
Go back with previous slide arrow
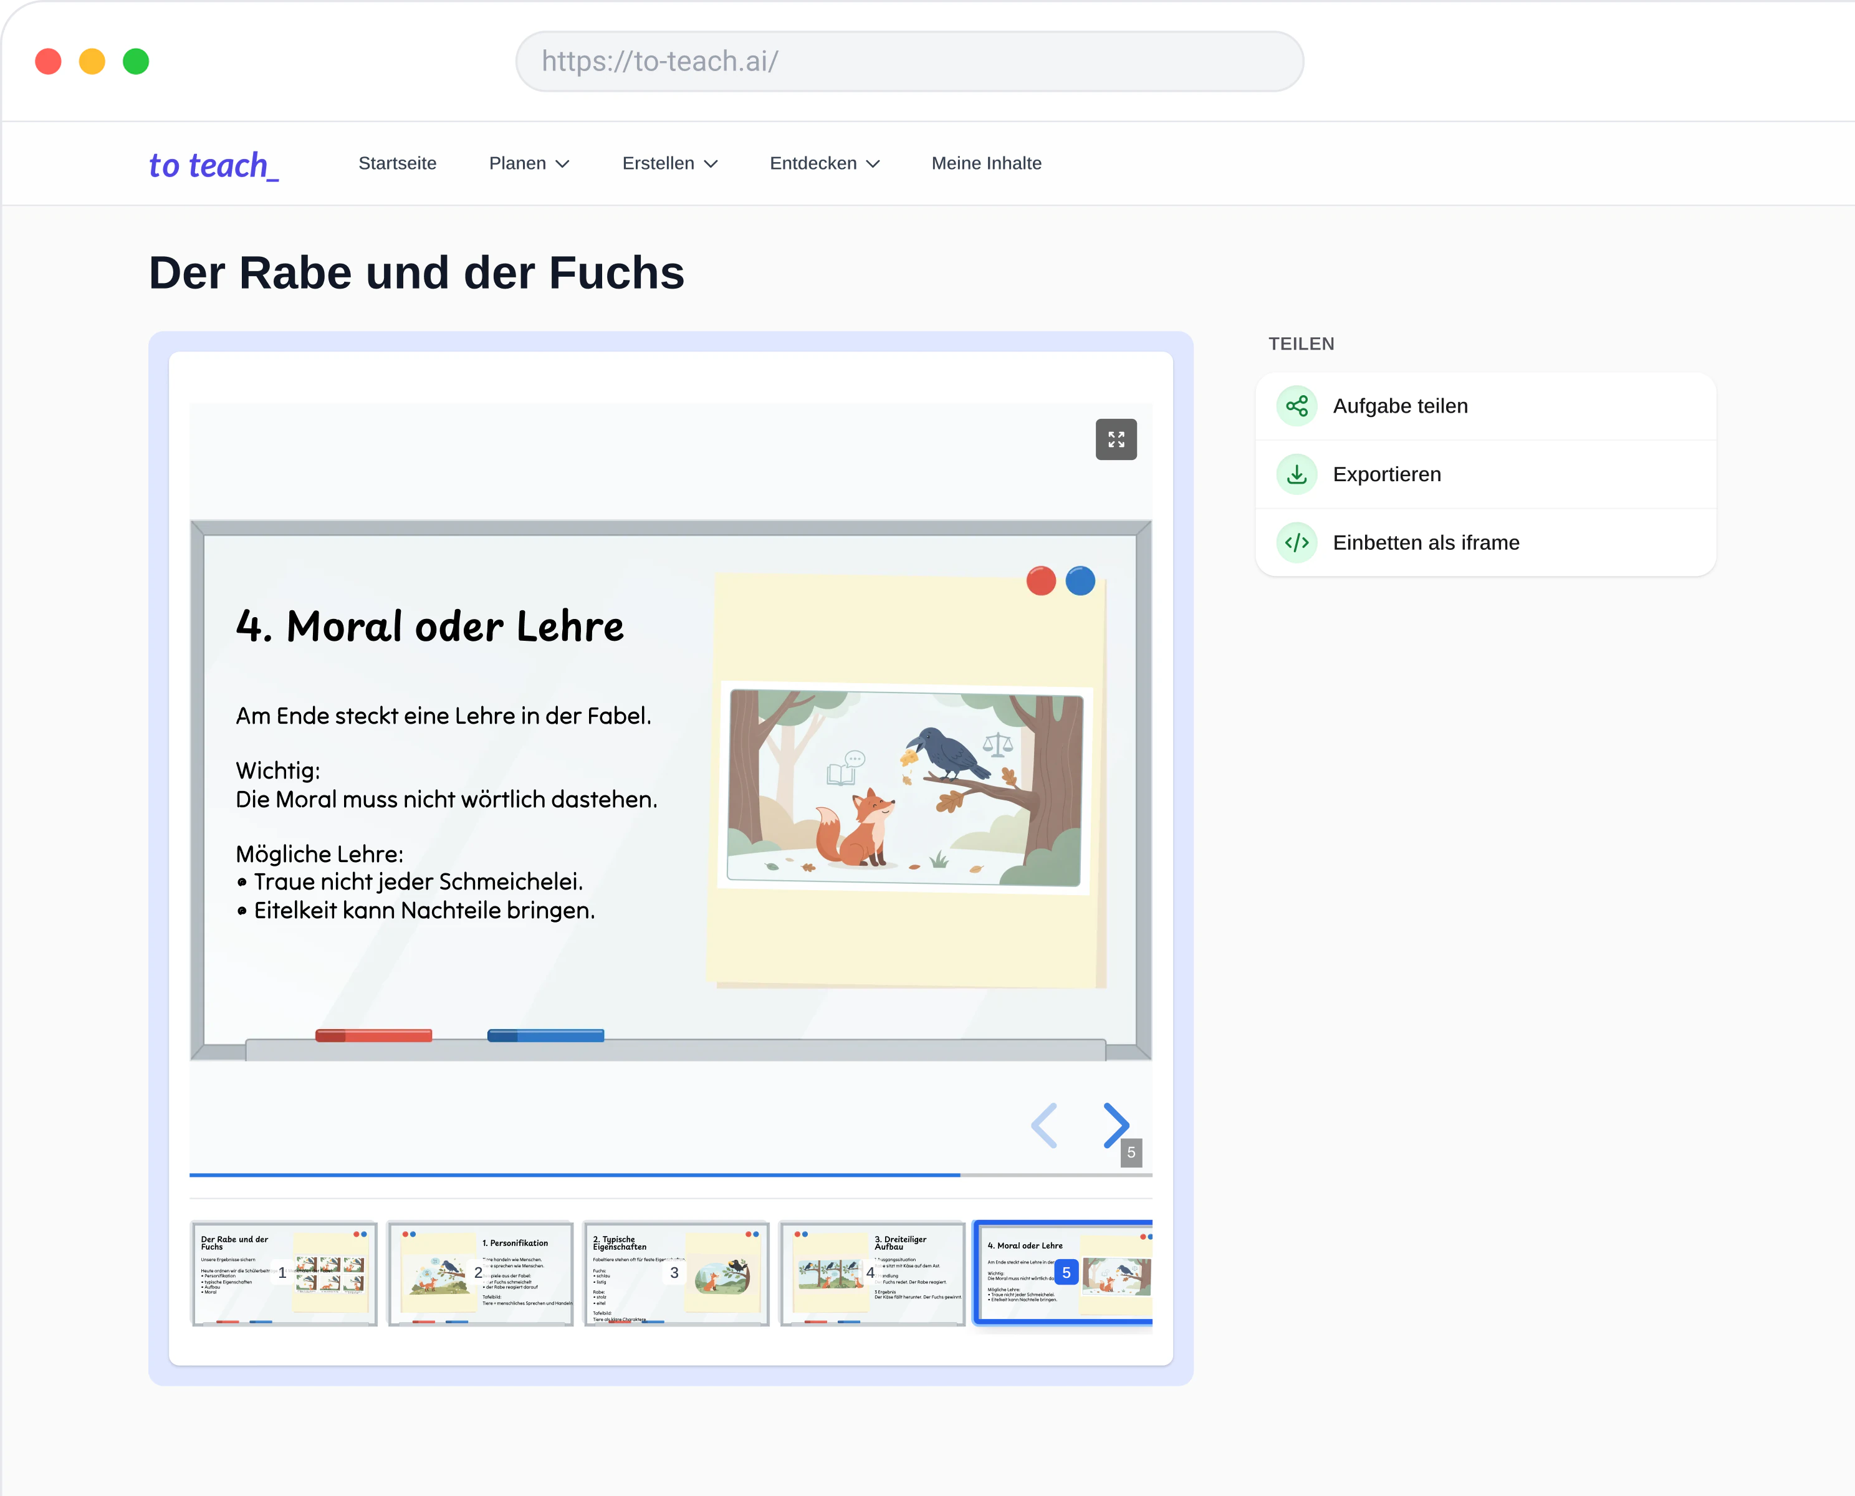pos(1043,1124)
